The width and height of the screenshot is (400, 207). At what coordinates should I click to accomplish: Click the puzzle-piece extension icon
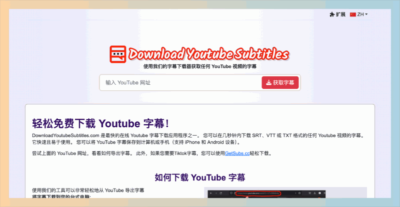pos(332,14)
